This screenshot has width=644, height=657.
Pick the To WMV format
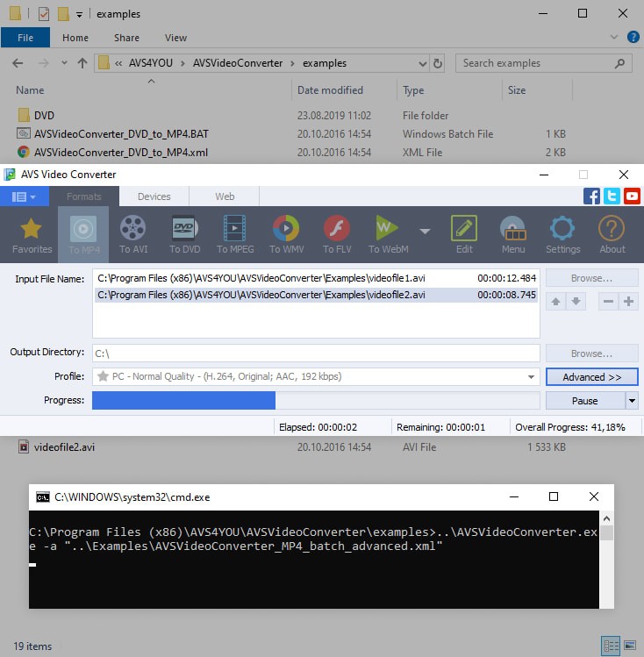[286, 235]
